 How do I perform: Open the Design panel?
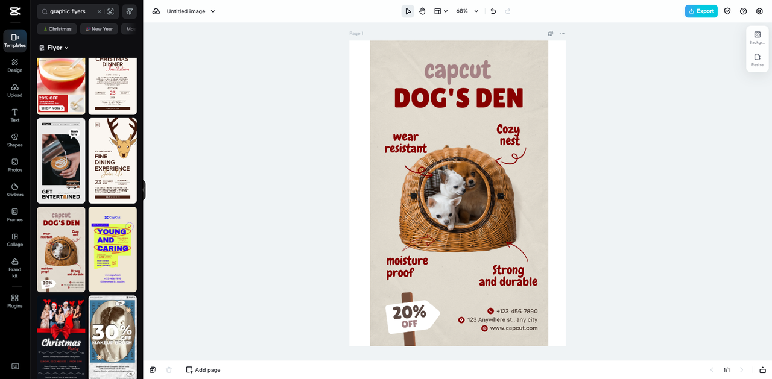(15, 66)
